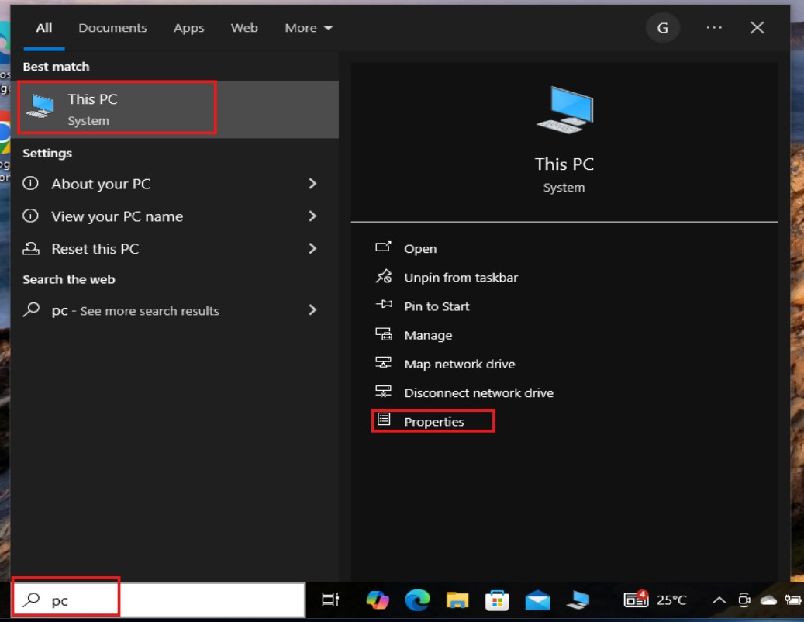Viewport: 804px width, 622px height.
Task: Open Task View from taskbar
Action: 330,600
